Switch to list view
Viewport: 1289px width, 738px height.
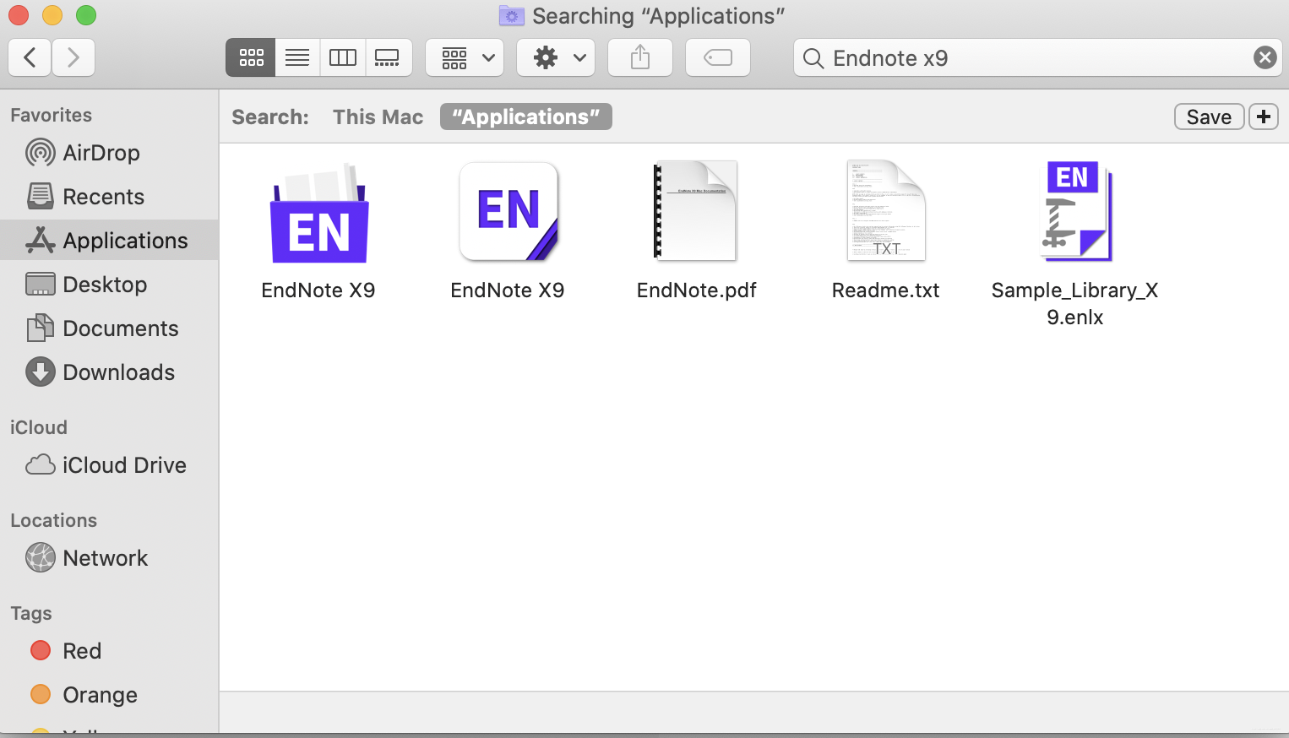pos(297,57)
